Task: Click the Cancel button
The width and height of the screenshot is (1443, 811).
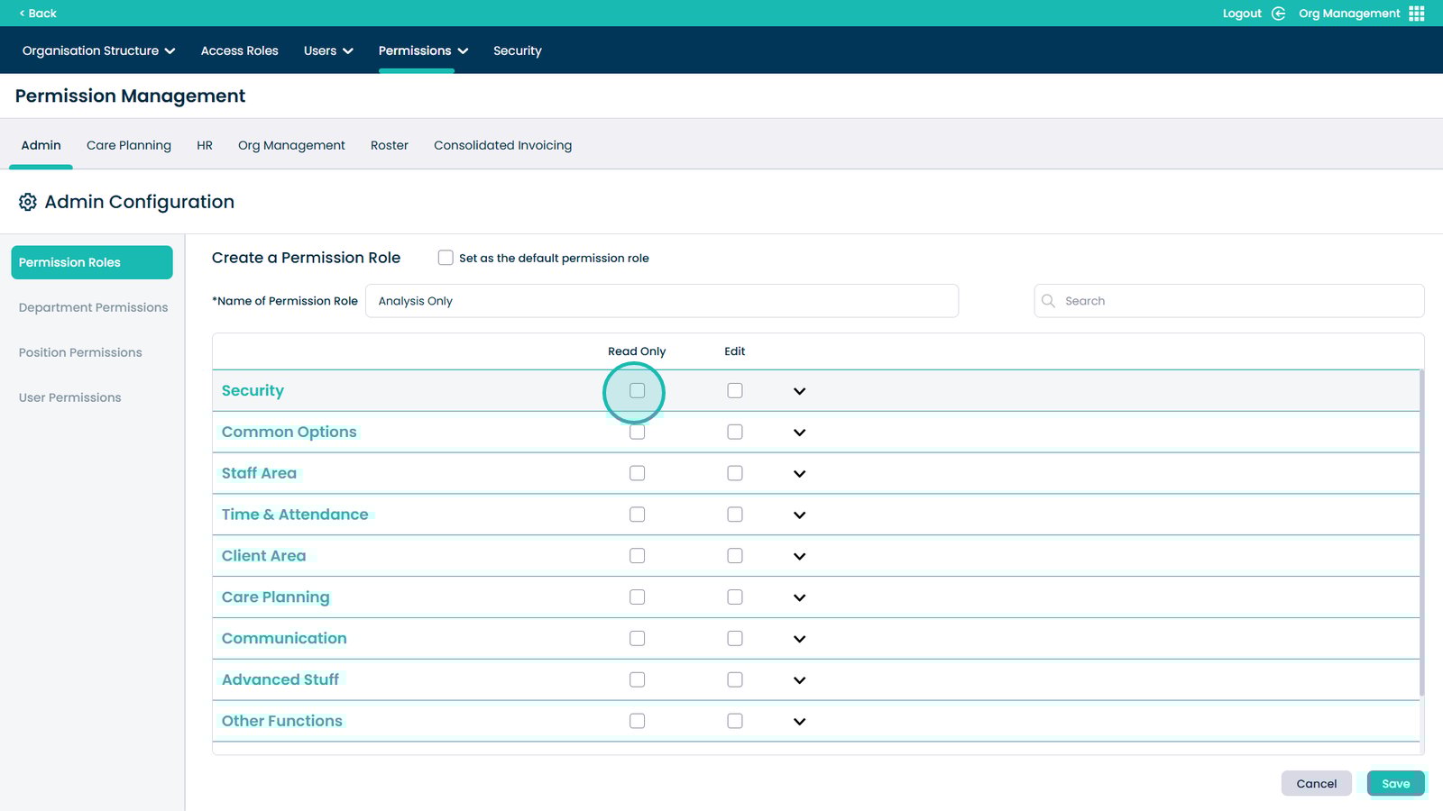Action: tap(1316, 784)
